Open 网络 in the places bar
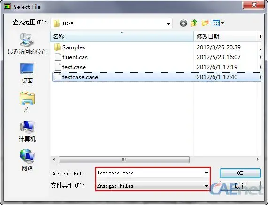The image size is (268, 205). pos(27,160)
